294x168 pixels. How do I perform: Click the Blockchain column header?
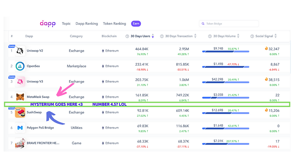tap(109, 36)
